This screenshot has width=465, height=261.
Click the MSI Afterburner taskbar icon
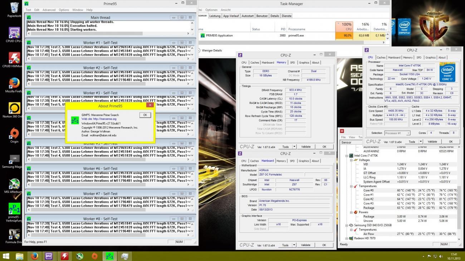(x=80, y=256)
